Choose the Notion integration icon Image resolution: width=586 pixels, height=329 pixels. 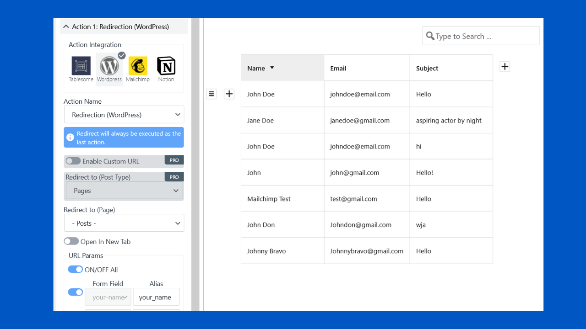tap(166, 66)
